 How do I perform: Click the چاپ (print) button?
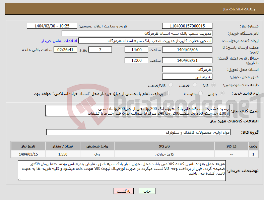point(147,191)
